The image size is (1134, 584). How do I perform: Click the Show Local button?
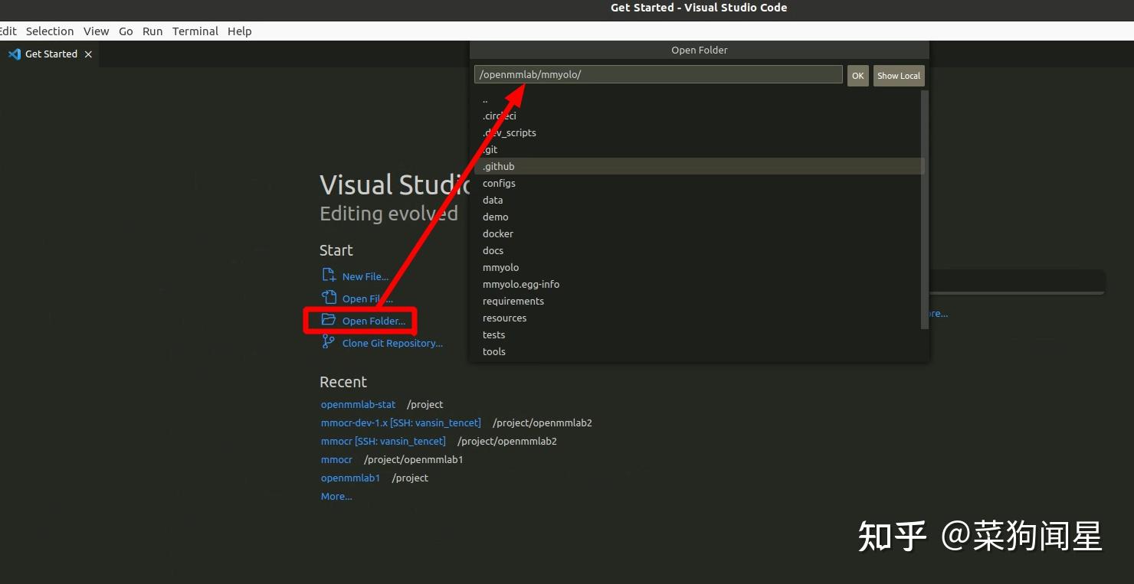[x=898, y=75]
